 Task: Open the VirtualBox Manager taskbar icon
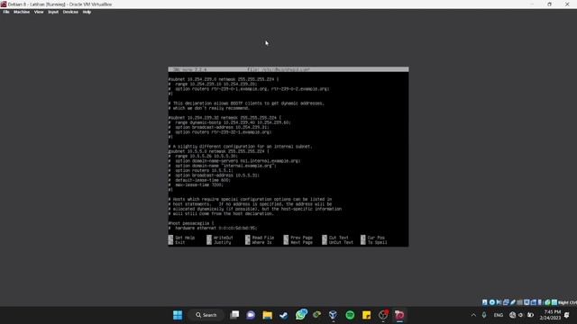click(x=333, y=315)
